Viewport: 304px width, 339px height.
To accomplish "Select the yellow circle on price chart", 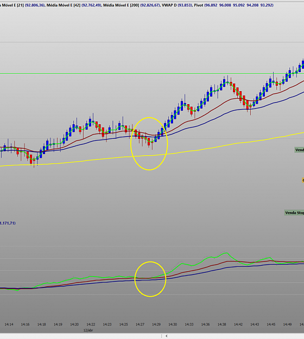I will point(149,144).
